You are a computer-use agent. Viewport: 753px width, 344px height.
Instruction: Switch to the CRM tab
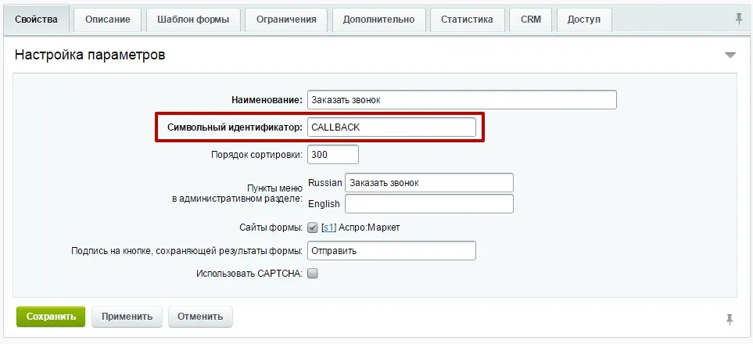coord(531,20)
